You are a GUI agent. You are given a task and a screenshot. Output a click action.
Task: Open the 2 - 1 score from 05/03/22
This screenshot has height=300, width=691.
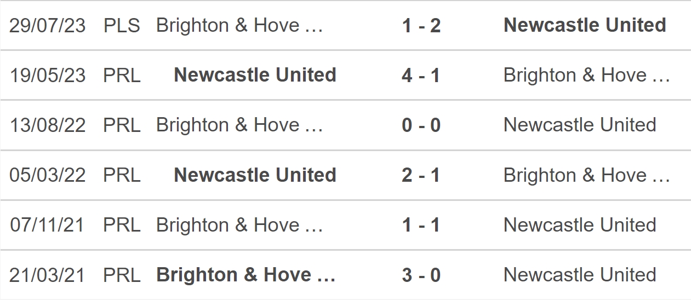421,175
